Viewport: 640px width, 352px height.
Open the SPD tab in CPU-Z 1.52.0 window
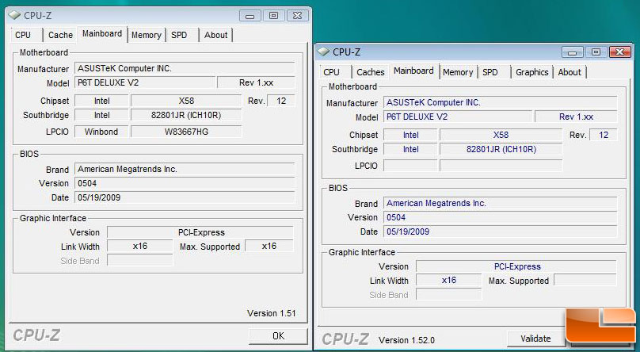click(490, 72)
